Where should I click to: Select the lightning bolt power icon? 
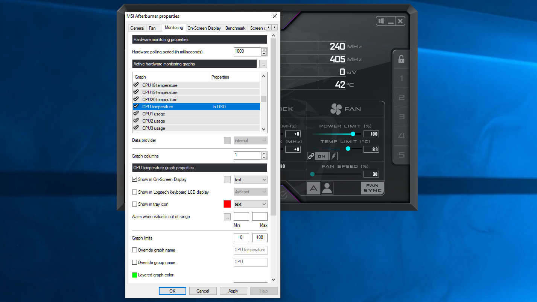tap(333, 156)
